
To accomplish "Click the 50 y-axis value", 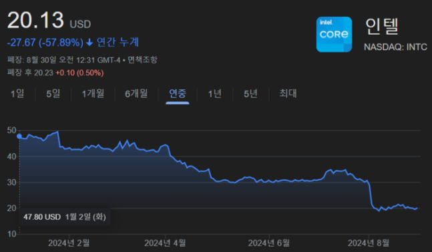I will pyautogui.click(x=12, y=131).
